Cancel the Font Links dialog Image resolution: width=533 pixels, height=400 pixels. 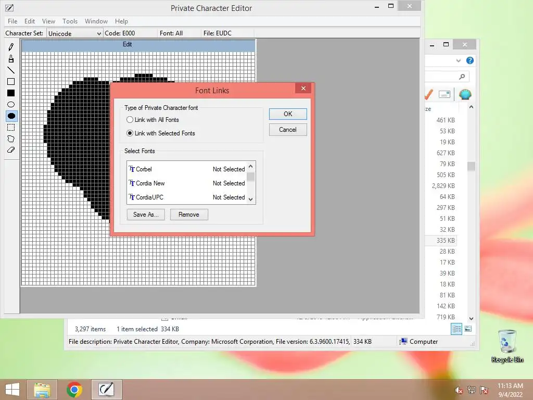288,130
